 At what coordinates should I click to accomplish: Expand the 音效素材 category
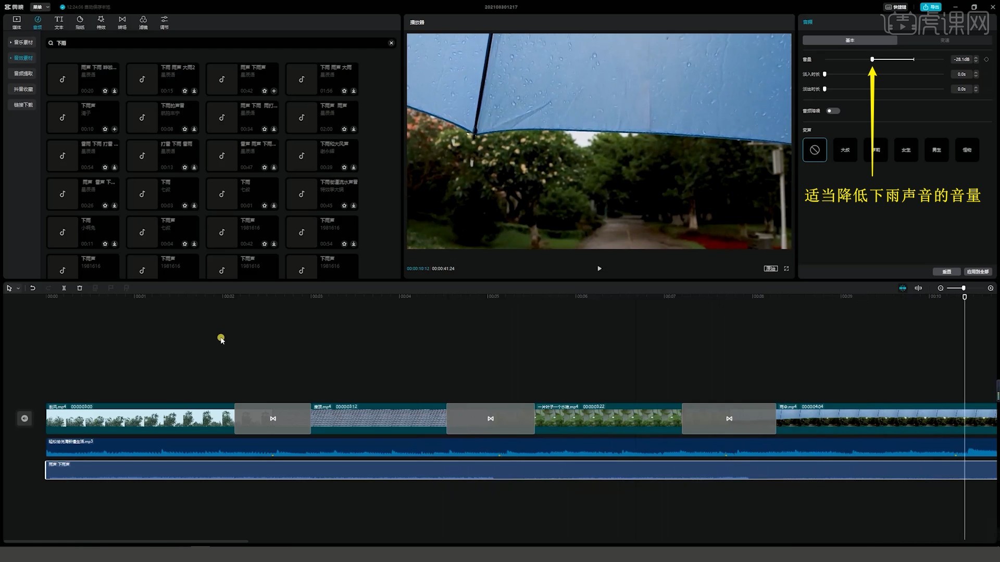coord(21,58)
